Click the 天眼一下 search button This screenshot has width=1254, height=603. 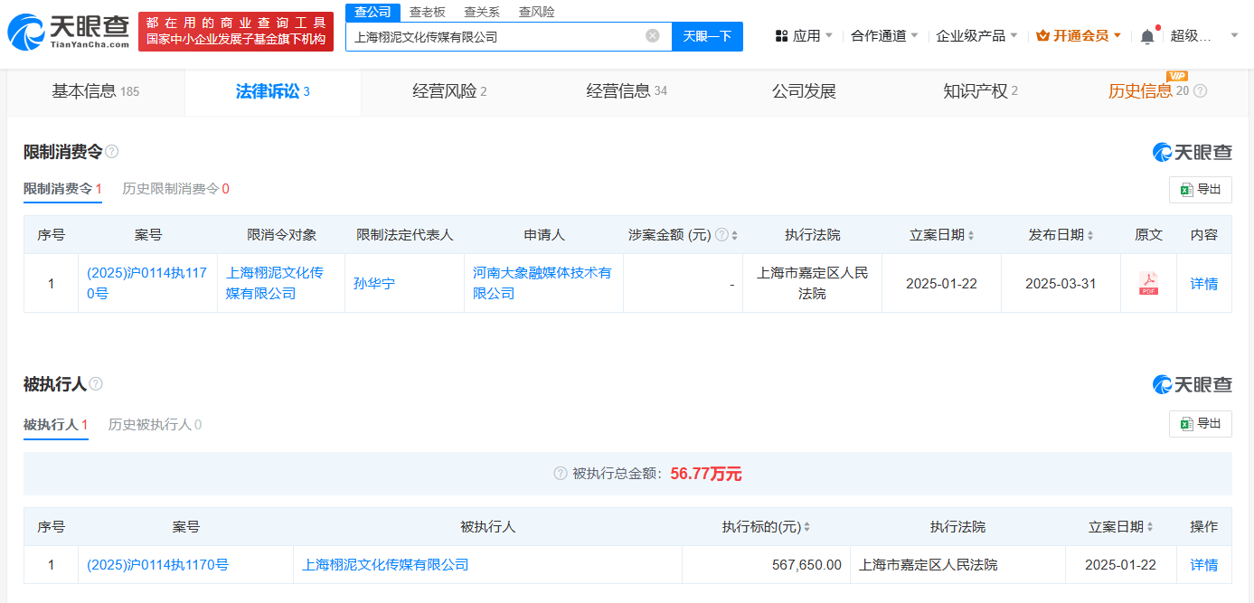click(x=707, y=36)
